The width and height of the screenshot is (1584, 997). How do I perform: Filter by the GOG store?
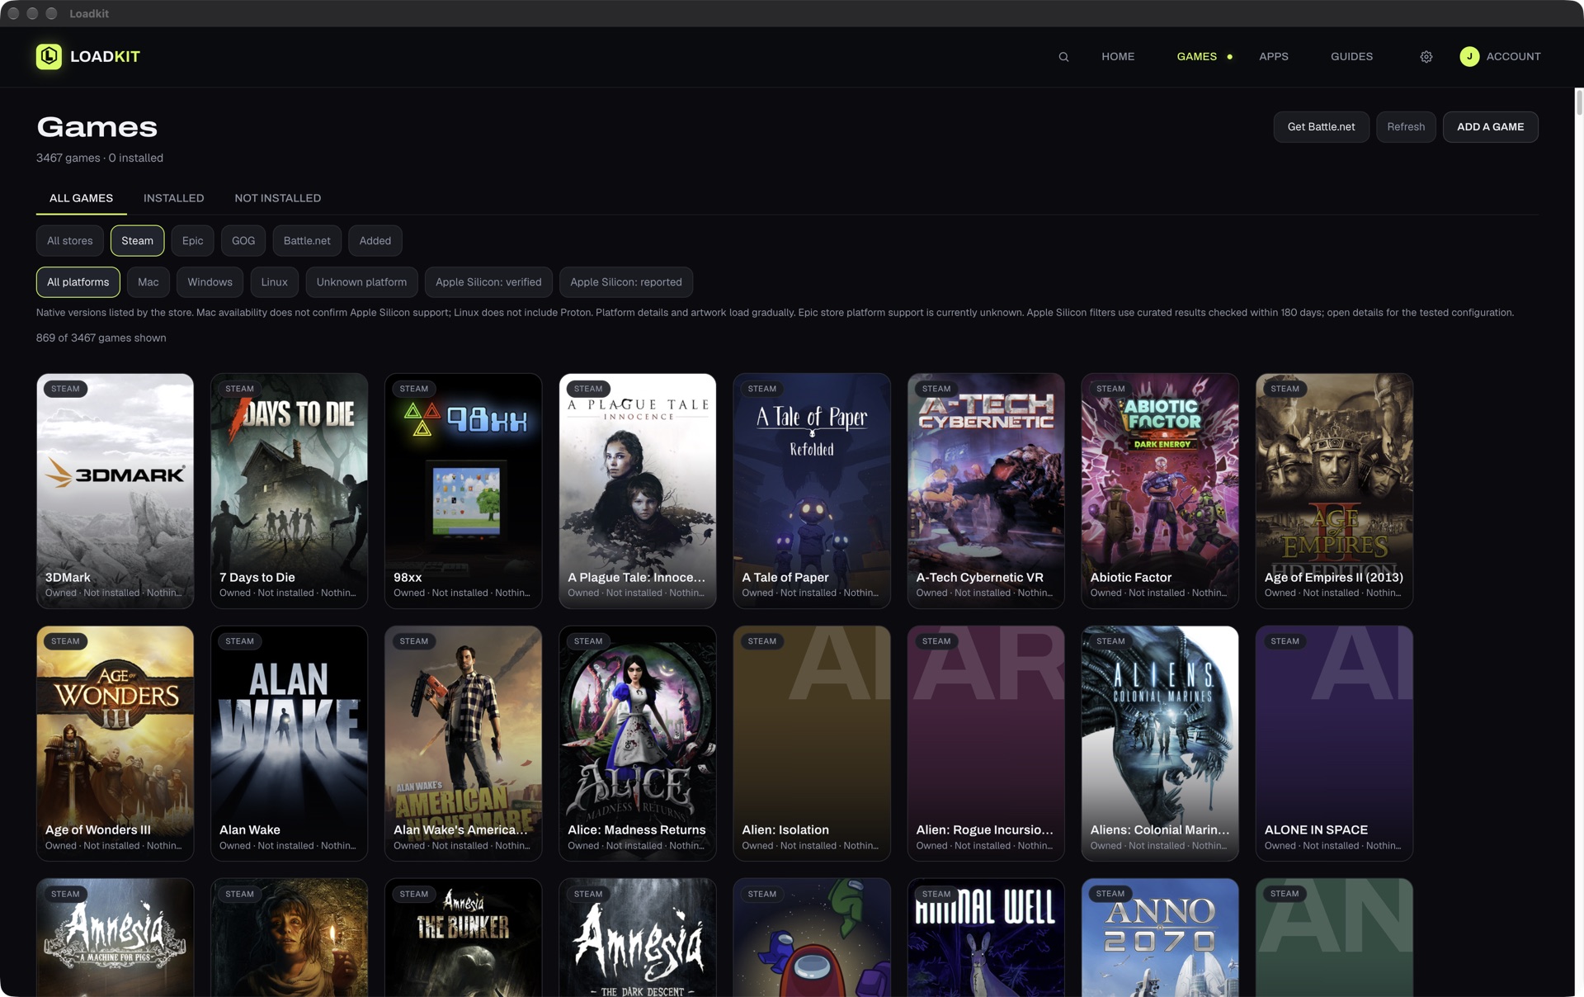tap(243, 241)
